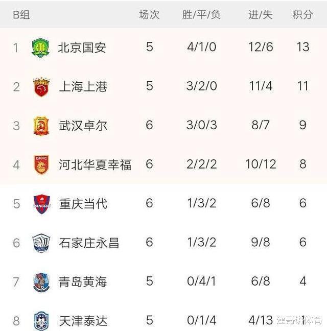327x331 pixels.
Task: Click the Hebei China Fortune team logo
Action: [x=41, y=164]
